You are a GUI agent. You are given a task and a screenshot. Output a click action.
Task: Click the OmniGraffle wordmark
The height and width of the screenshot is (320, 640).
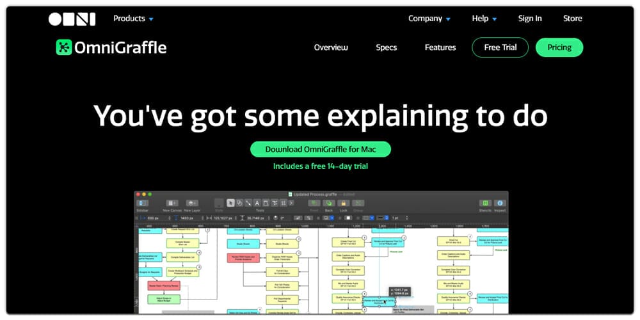coord(120,48)
